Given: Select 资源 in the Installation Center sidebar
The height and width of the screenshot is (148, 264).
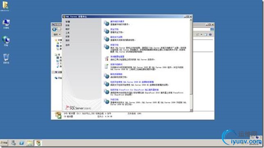Looking at the screenshot, I should [x=67, y=37].
